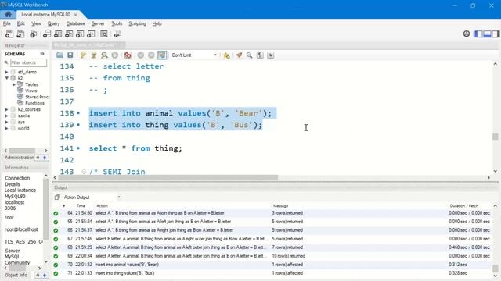This screenshot has height=281, width=501.
Task: Rollback transaction icon in editor toolbar
Action: 151,55
